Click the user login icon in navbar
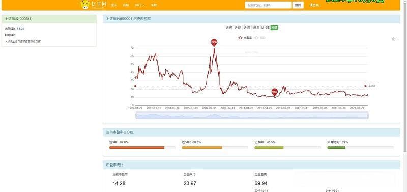The image size is (407, 192). 314,5
